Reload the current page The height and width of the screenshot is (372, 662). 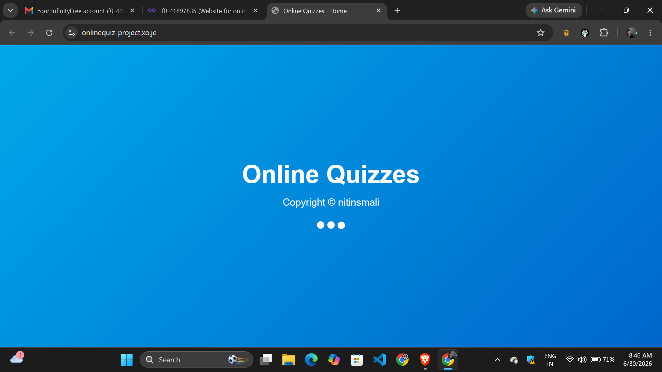point(49,33)
